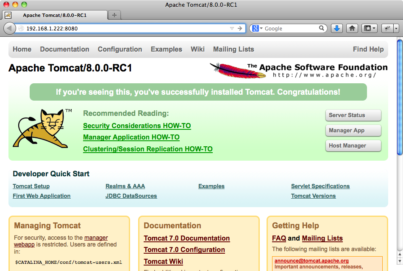Open the Tomcat Setup link
Image resolution: width=403 pixels, height=271 pixels.
click(31, 186)
